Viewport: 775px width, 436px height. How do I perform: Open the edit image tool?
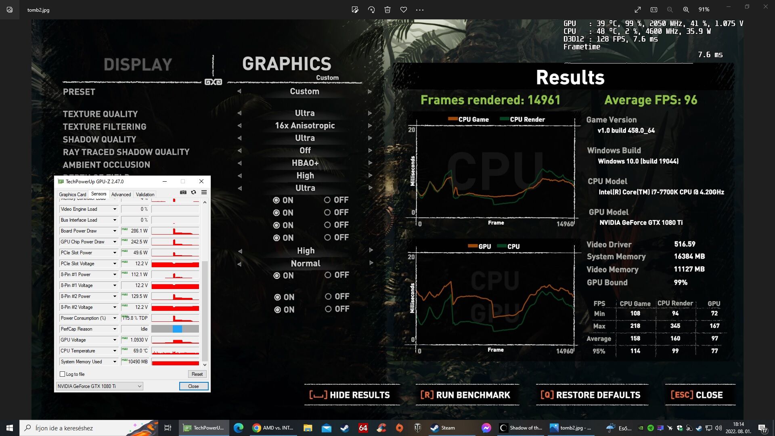click(355, 10)
